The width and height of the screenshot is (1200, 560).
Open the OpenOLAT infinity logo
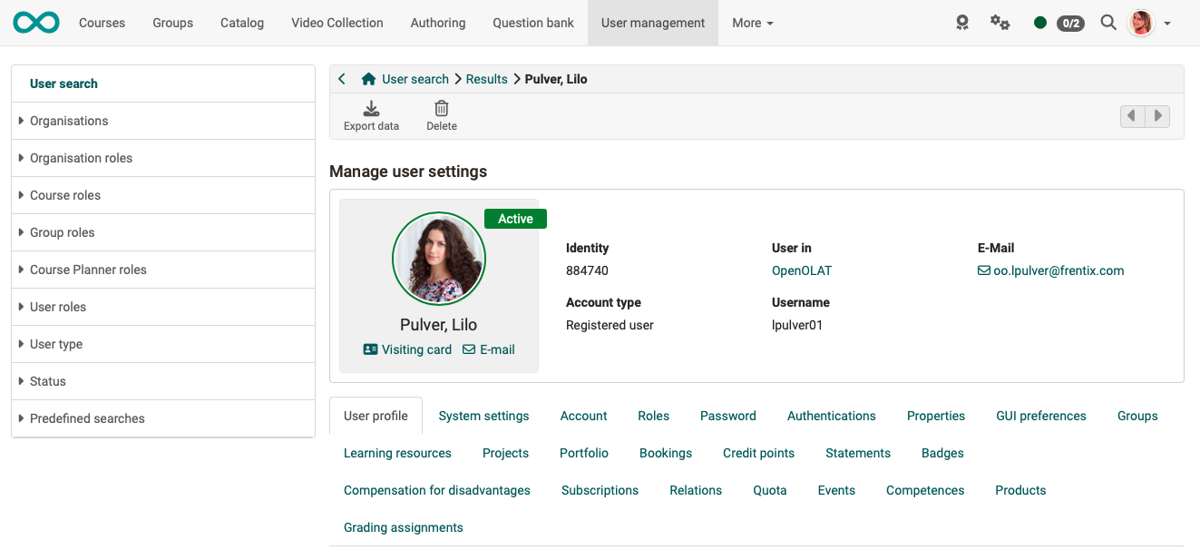(x=35, y=22)
